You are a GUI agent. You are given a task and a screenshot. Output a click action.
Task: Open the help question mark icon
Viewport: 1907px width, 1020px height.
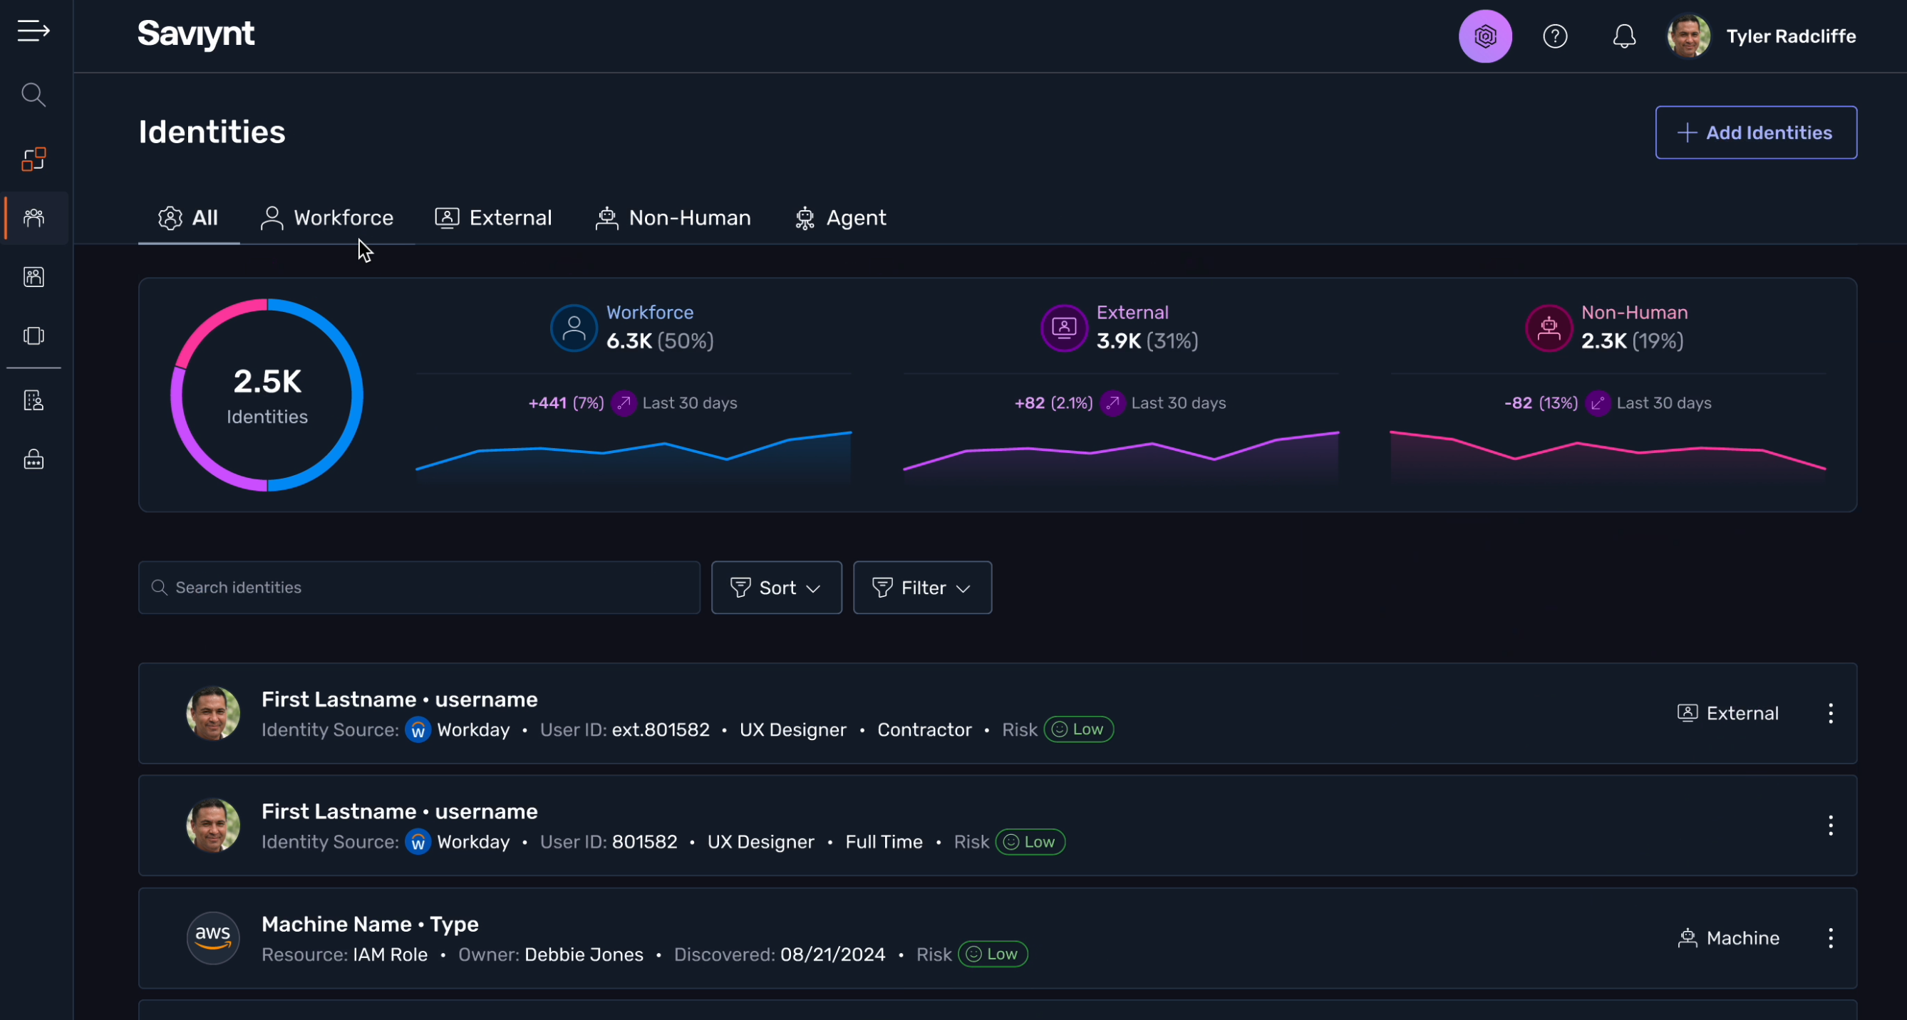[1555, 36]
